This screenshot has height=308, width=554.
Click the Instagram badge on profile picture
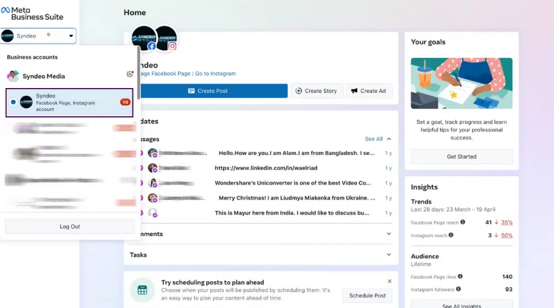[x=172, y=47]
